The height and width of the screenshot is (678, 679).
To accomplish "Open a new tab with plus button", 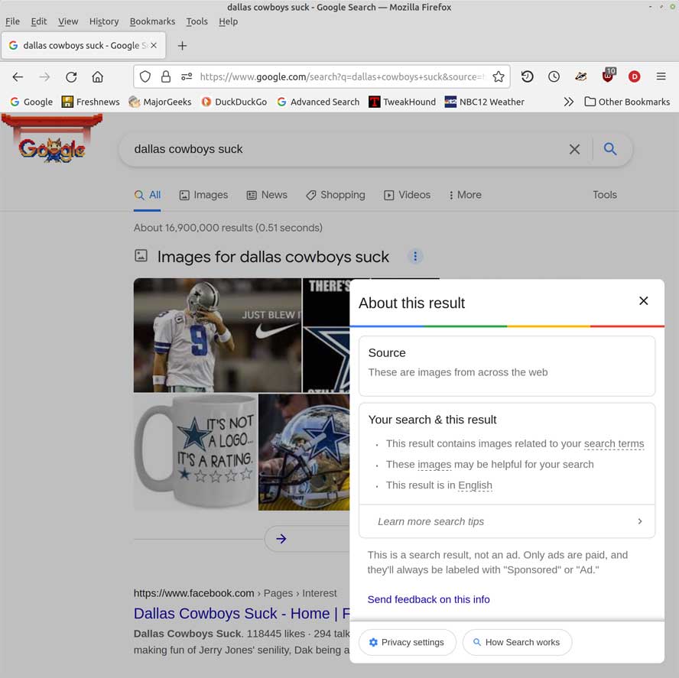I will (182, 45).
